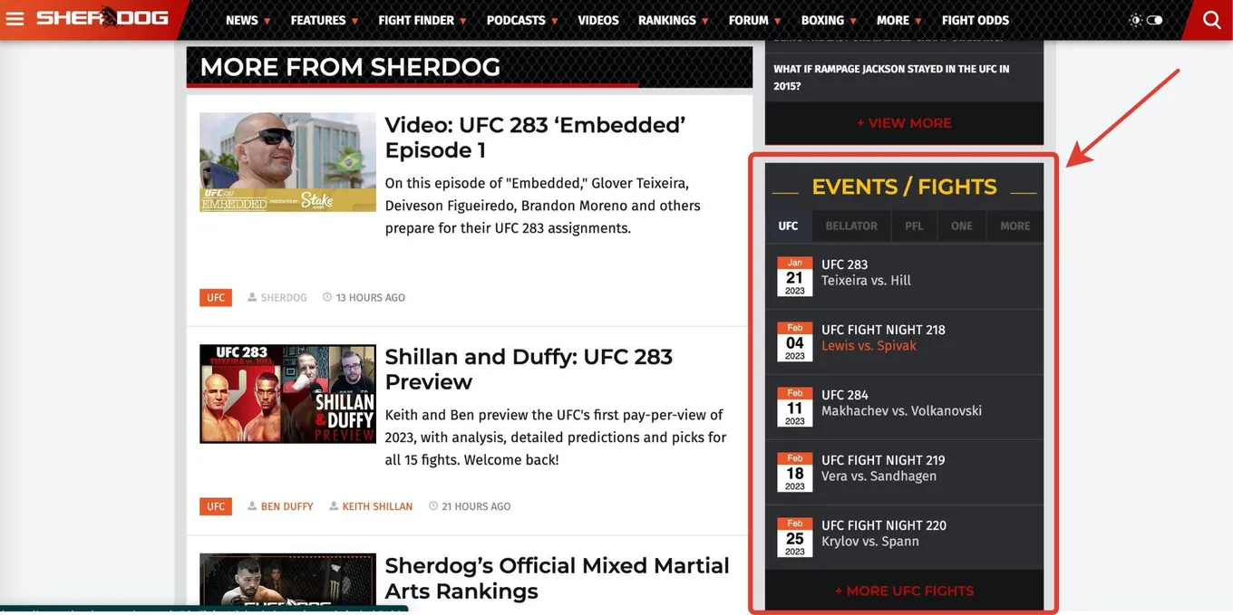Click UFC tag under Shillan and Duffy article
This screenshot has width=1233, height=615.
click(x=216, y=506)
